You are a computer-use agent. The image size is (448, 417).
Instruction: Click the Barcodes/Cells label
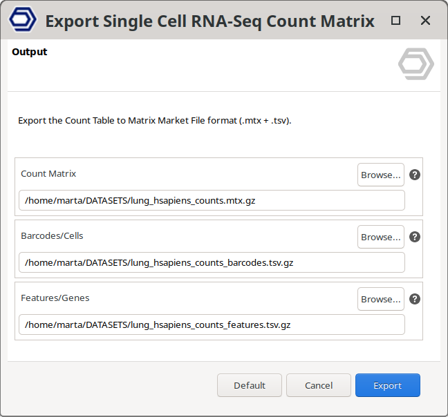pyautogui.click(x=52, y=236)
